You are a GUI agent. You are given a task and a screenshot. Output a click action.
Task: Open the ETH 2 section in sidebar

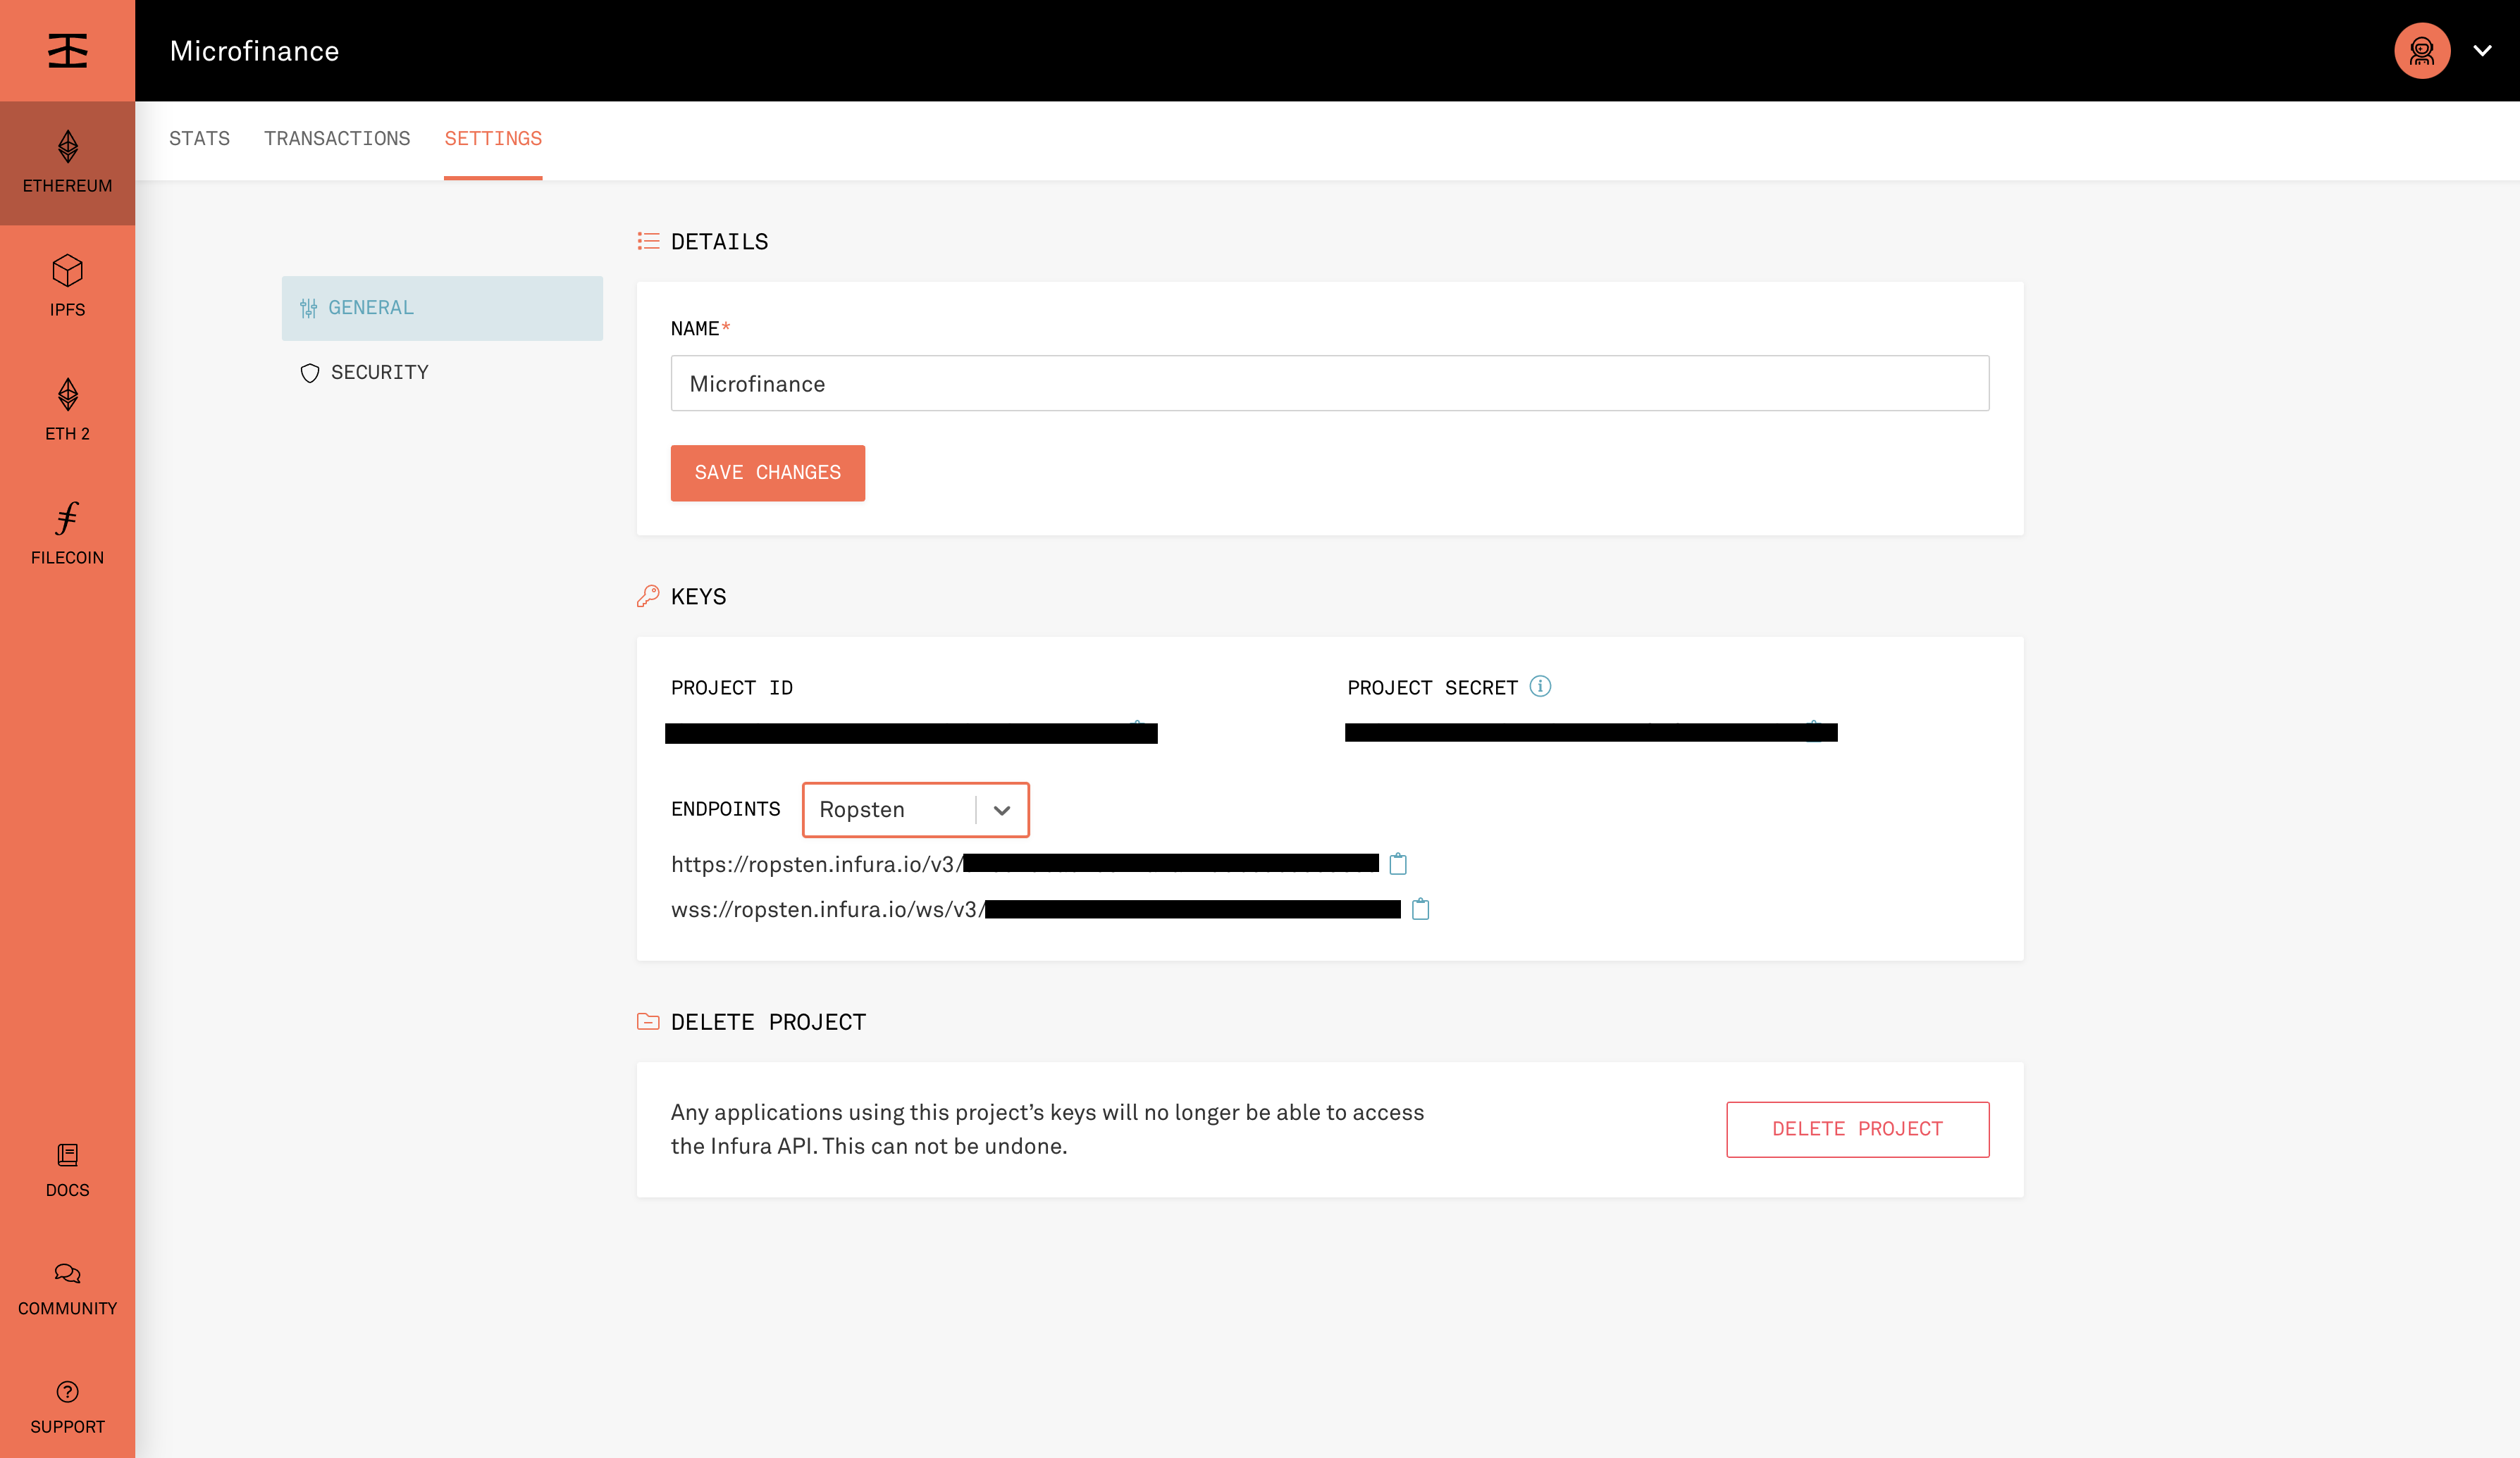(67, 410)
